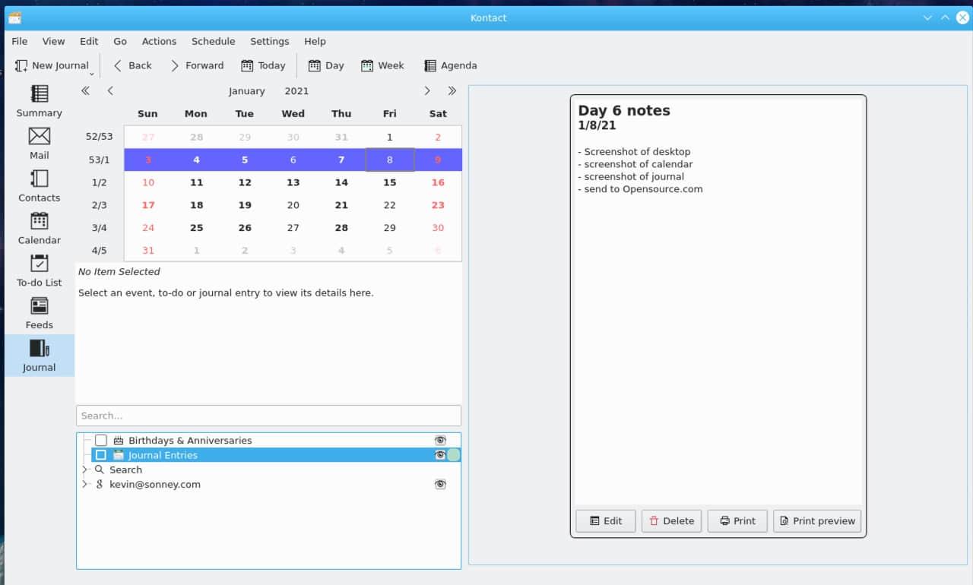The image size is (973, 585).
Task: Check the Birthdays & Anniversaries checkbox
Action: point(101,441)
